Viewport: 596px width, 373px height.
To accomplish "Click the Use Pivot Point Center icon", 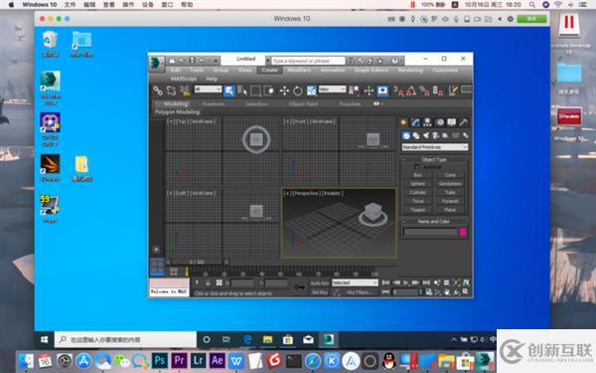I will pos(354,91).
